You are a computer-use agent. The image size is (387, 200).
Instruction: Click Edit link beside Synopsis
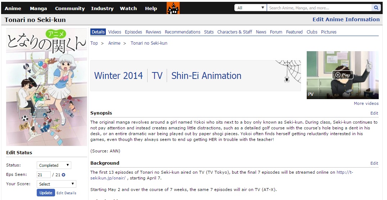coord(374,113)
